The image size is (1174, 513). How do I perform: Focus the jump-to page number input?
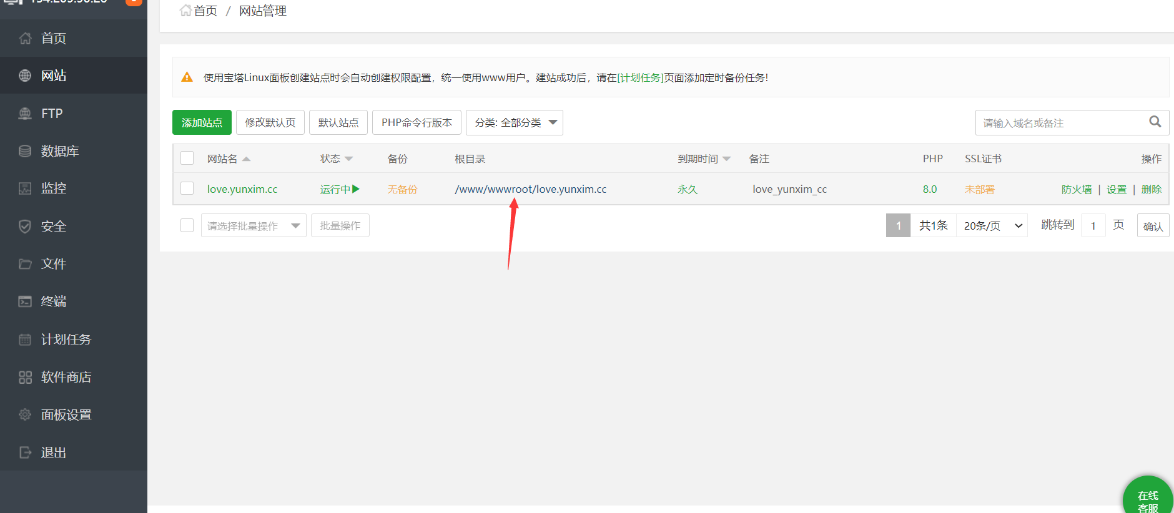click(1093, 225)
